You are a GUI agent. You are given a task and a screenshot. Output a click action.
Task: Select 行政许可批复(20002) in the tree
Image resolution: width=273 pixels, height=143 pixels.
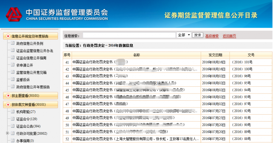coord(32,133)
